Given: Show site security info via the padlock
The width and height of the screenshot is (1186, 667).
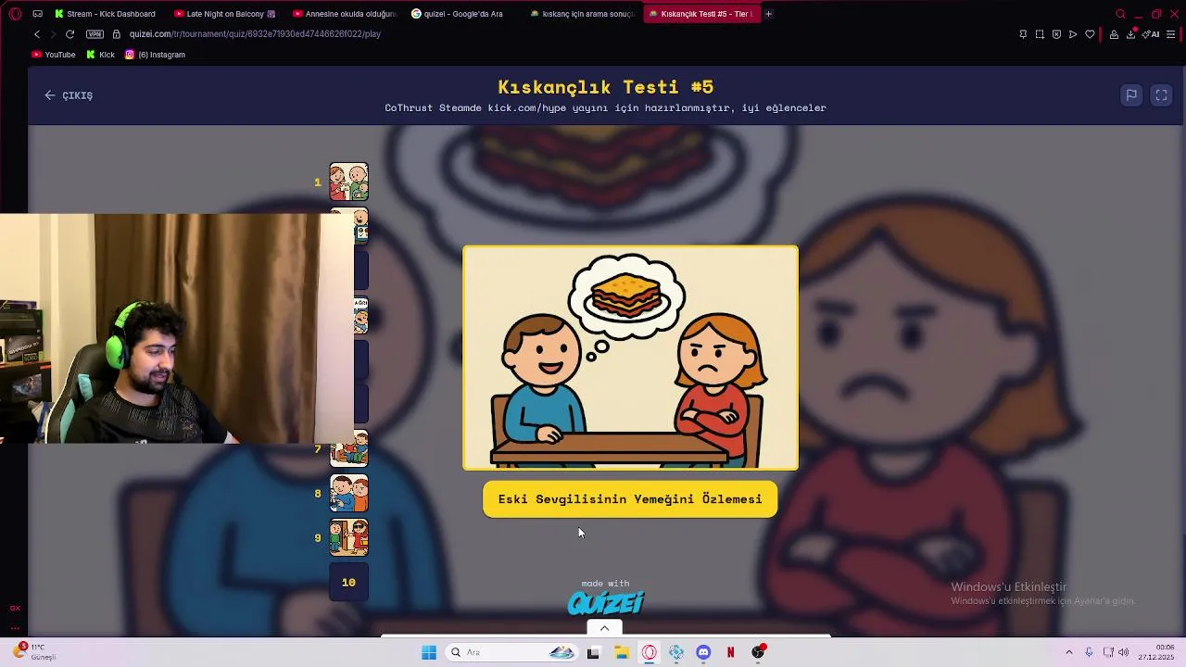Looking at the screenshot, I should 116,34.
